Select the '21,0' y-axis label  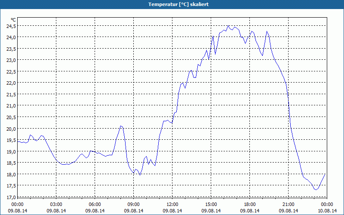[11, 106]
